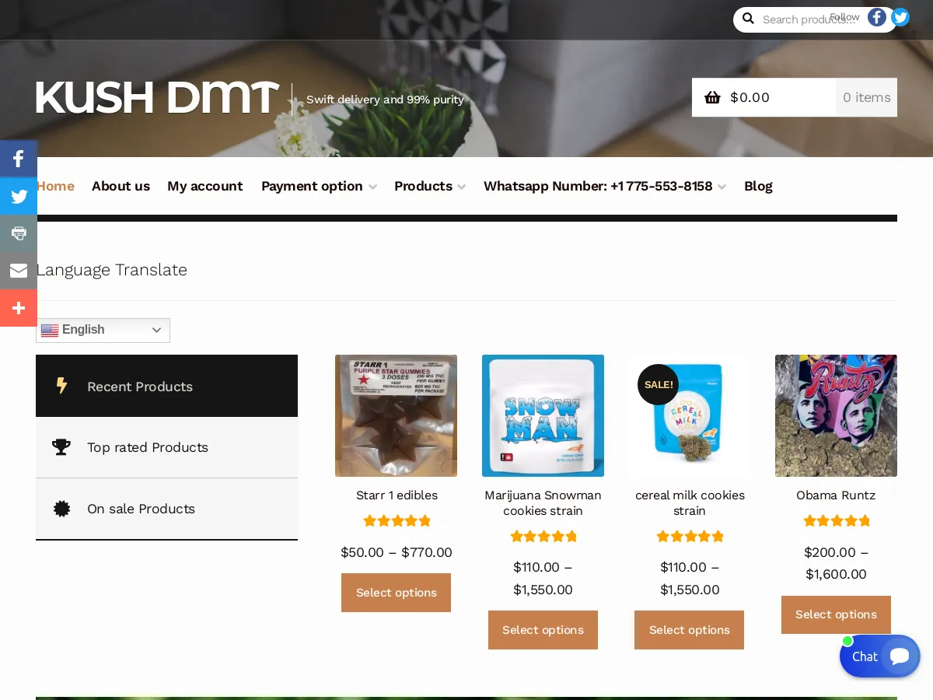View the shopping cart via the basket icon

[x=713, y=97]
